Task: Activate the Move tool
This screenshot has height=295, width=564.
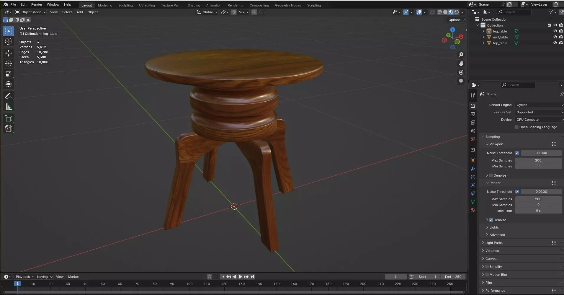Action: pos(9,53)
